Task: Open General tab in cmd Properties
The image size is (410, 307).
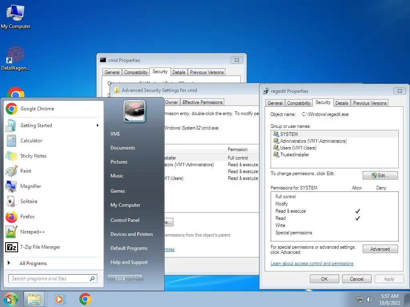Action: click(112, 72)
